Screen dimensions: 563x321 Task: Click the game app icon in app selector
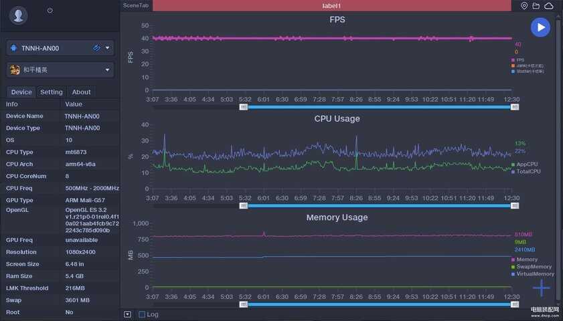pyautogui.click(x=15, y=70)
